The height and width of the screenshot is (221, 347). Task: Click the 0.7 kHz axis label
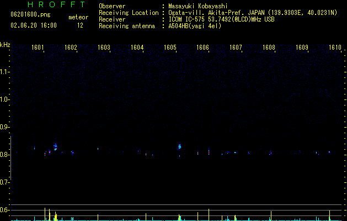pos(4,182)
